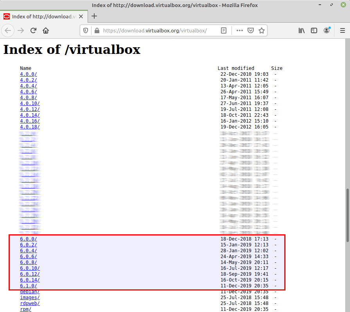Screen dimensions: 350x312
Task: Bookmark this page with star icon
Action: pyautogui.click(x=262, y=30)
